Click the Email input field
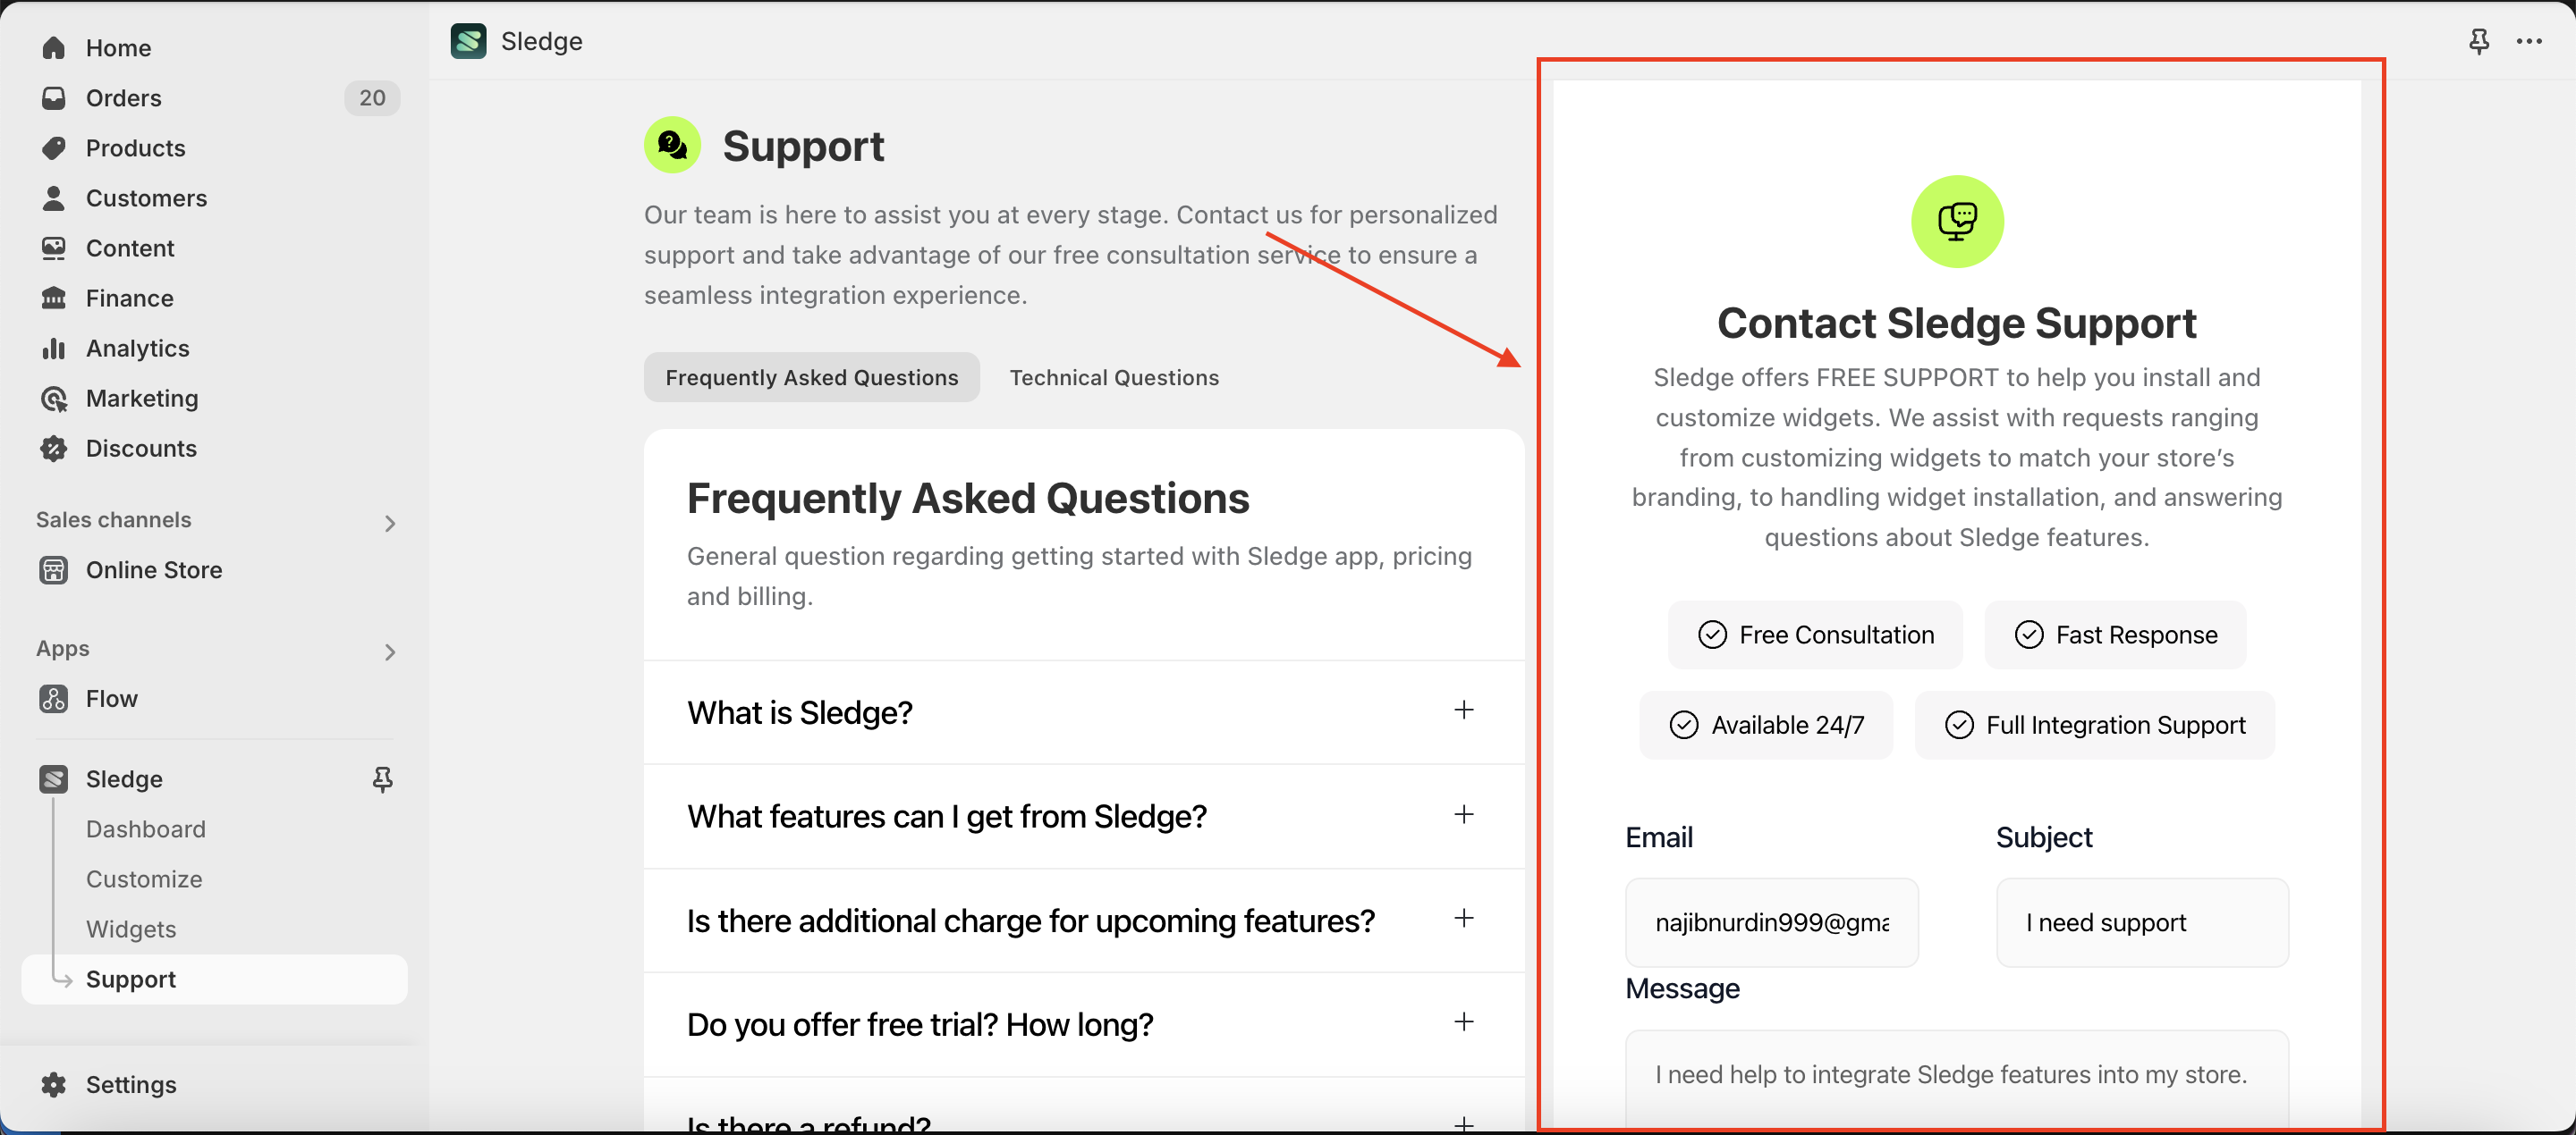Image resolution: width=2576 pixels, height=1135 pixels. (1771, 922)
